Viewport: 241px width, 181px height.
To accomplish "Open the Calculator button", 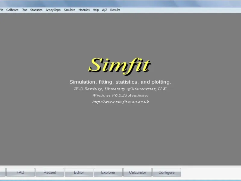I will pyautogui.click(x=137, y=172).
